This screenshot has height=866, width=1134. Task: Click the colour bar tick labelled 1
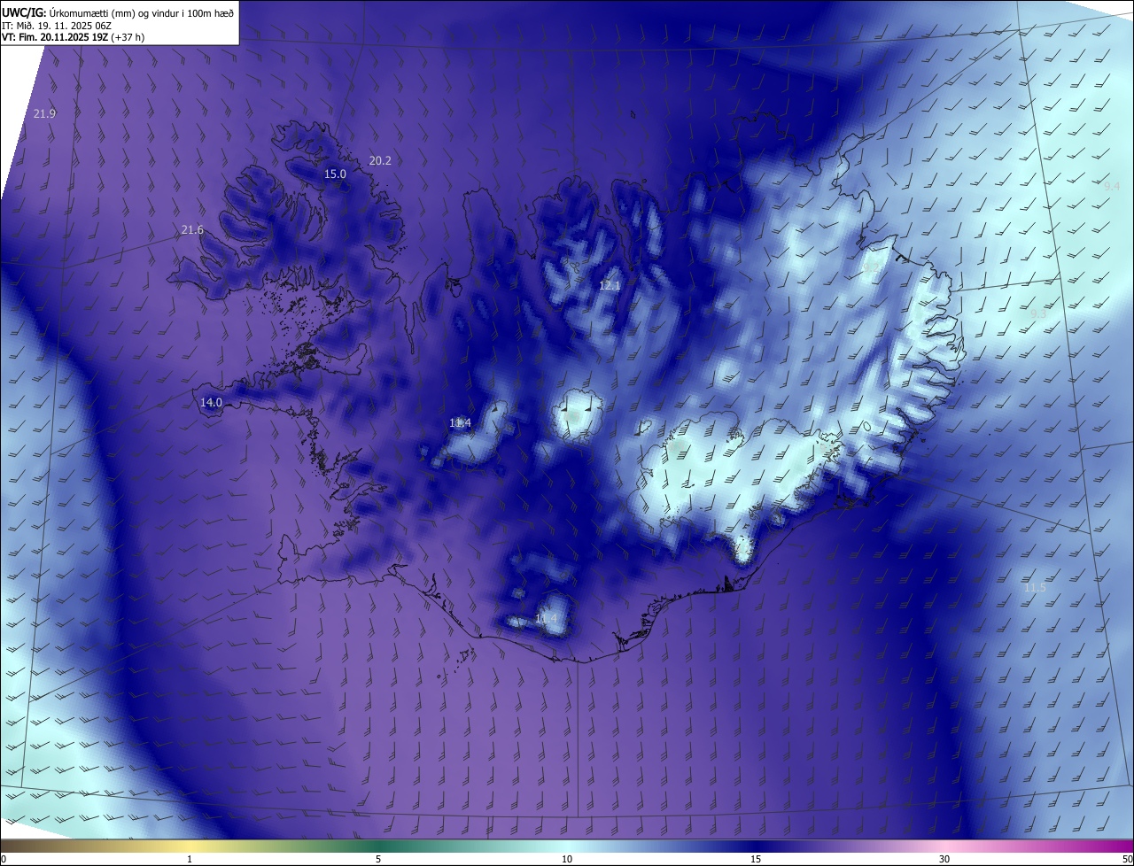point(190,859)
